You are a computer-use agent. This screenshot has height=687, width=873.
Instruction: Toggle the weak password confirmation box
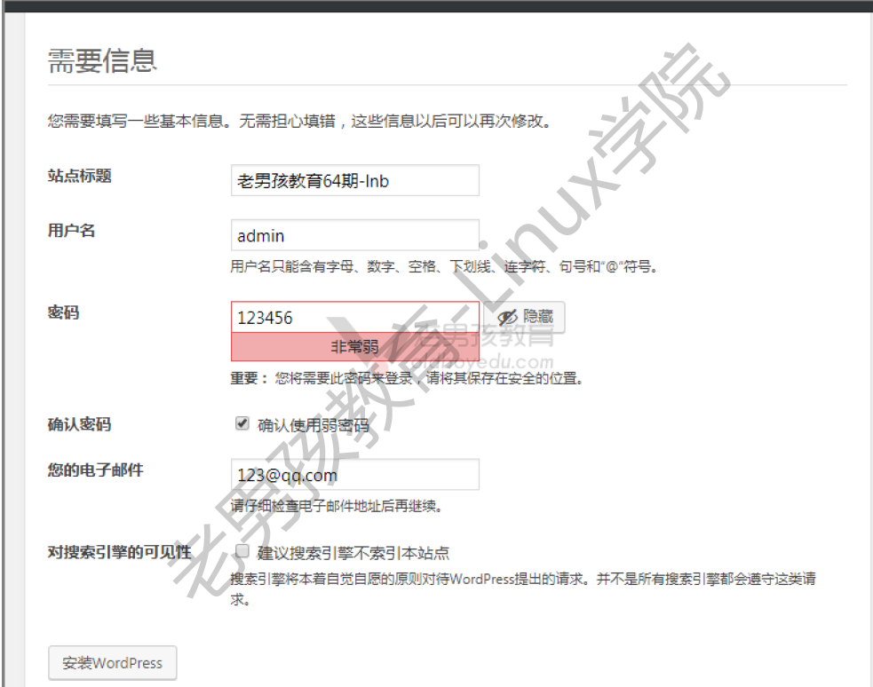point(242,423)
